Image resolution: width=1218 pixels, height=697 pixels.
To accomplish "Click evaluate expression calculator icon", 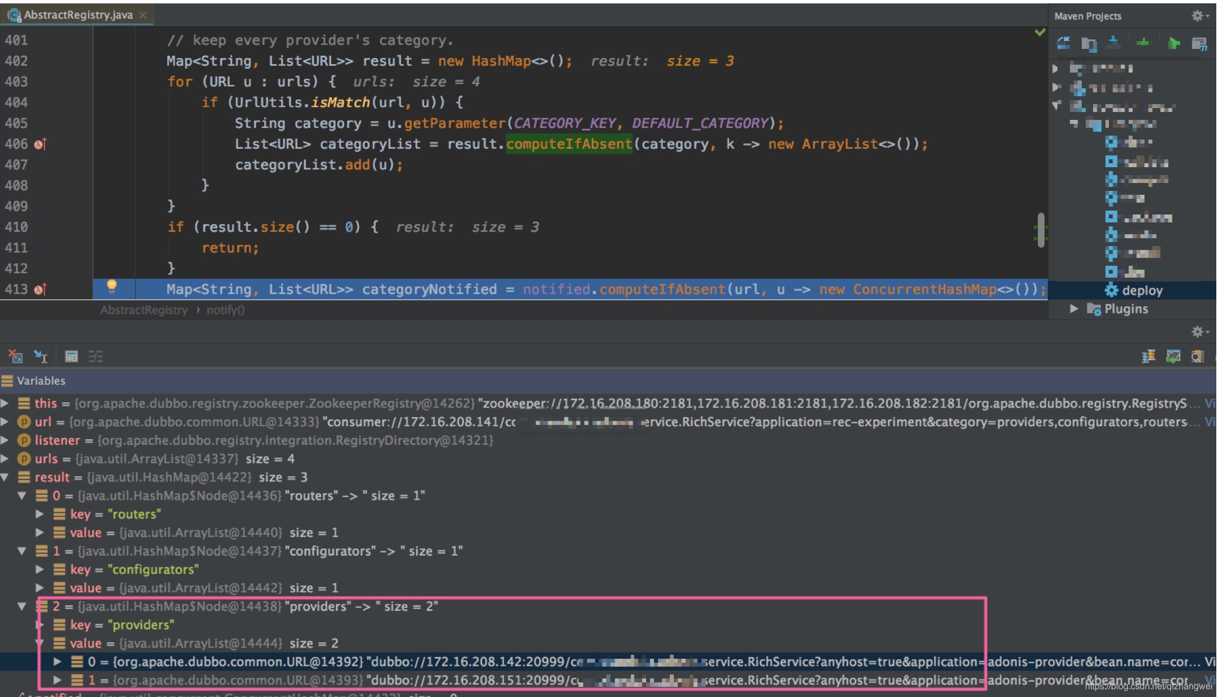I will 71,356.
